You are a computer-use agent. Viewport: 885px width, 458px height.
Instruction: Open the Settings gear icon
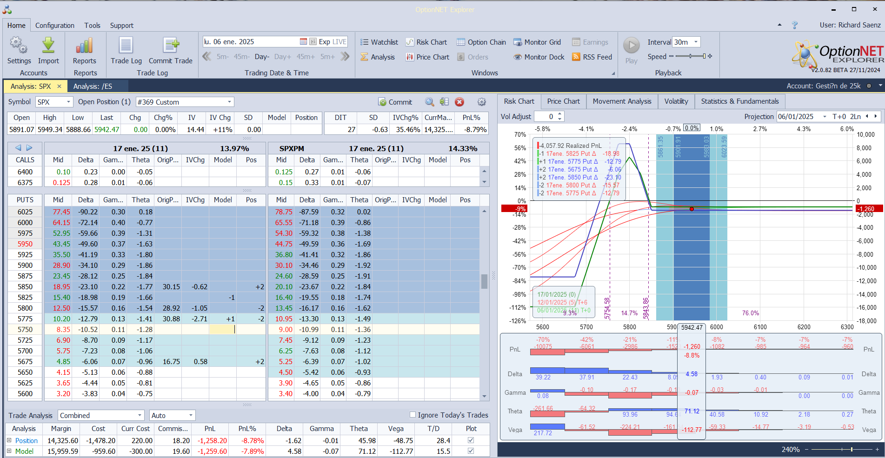click(x=19, y=46)
